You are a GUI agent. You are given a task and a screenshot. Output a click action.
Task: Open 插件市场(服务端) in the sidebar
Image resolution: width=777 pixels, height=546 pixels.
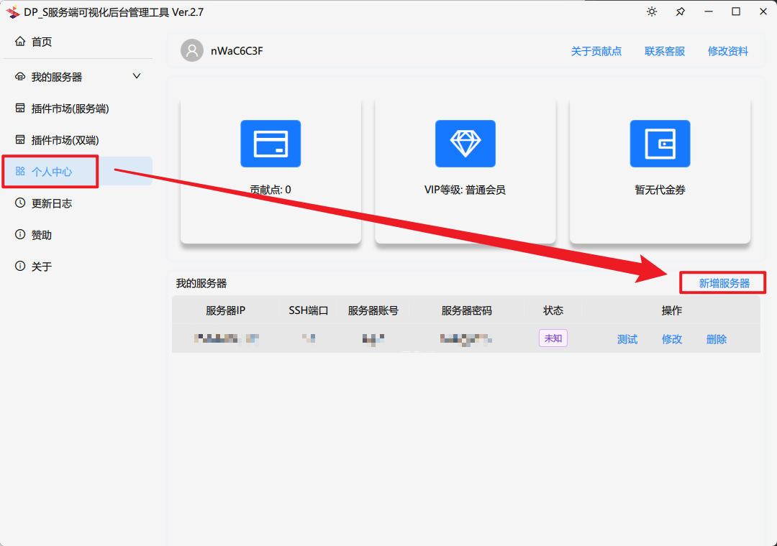(x=70, y=108)
